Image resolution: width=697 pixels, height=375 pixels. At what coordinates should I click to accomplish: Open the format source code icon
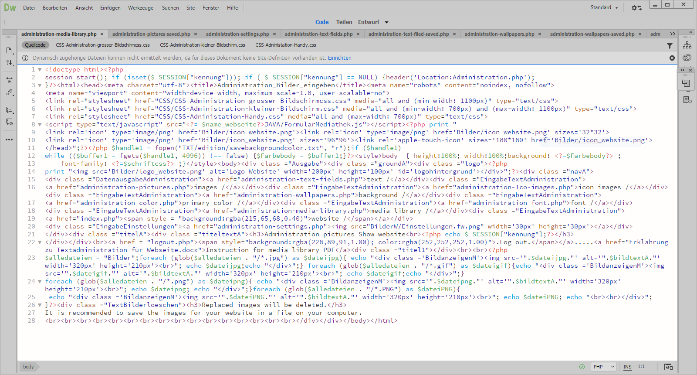click(x=9, y=92)
